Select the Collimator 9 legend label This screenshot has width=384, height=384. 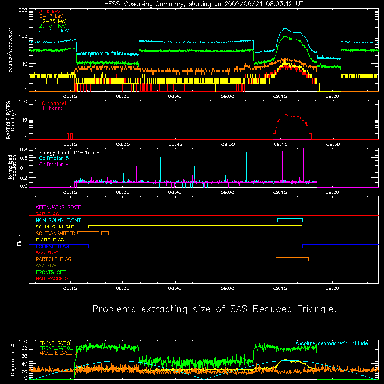[54, 164]
